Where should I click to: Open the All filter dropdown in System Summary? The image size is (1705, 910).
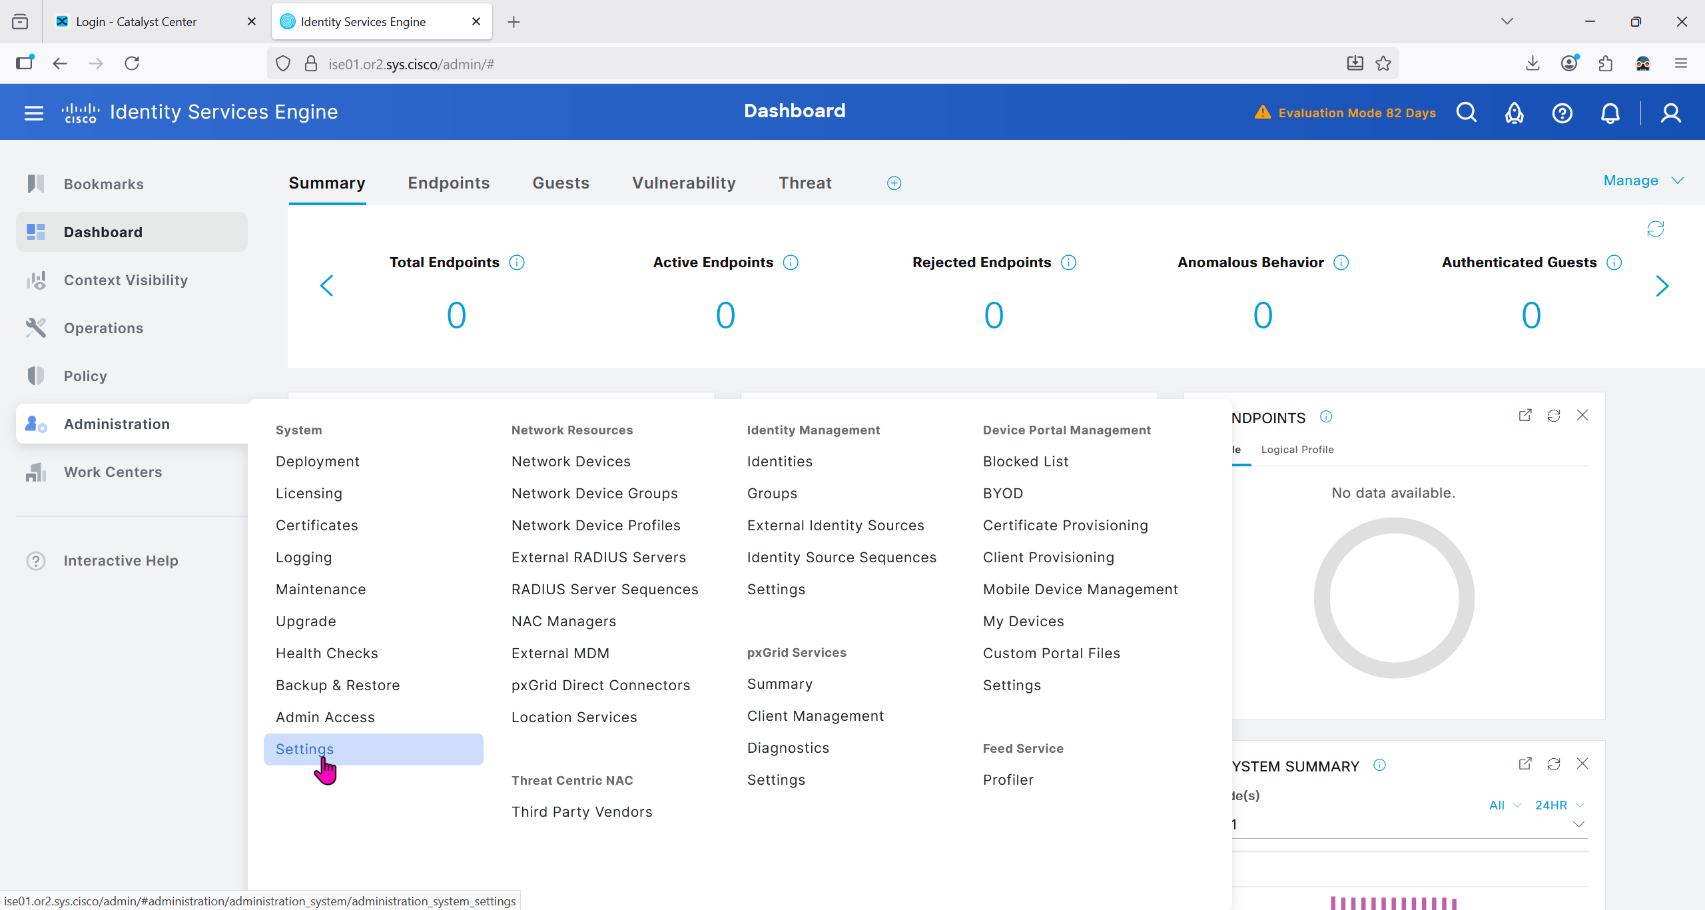(1504, 805)
